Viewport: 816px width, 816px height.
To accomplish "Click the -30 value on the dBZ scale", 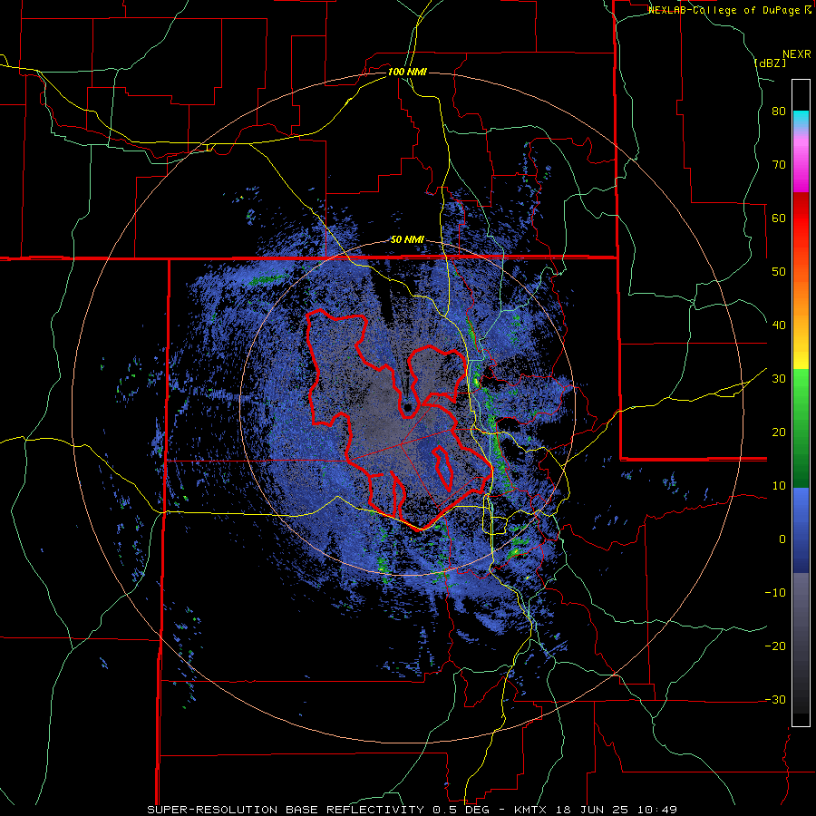I will (x=775, y=699).
